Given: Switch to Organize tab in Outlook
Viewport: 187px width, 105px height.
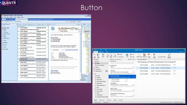Looking at the screenshot, I should point(101,52).
